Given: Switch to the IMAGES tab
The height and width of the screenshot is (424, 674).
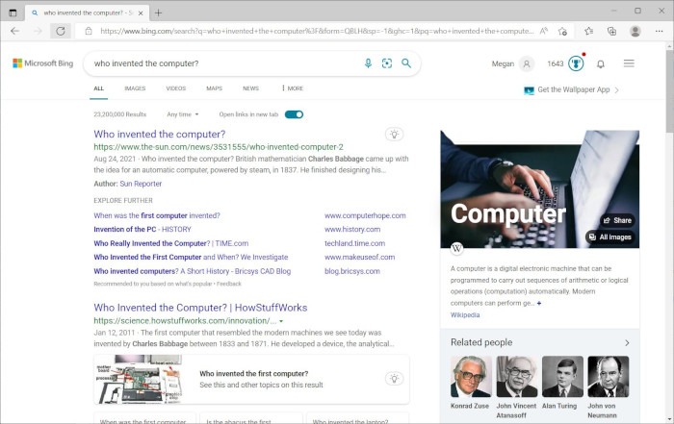Looking at the screenshot, I should click(135, 88).
